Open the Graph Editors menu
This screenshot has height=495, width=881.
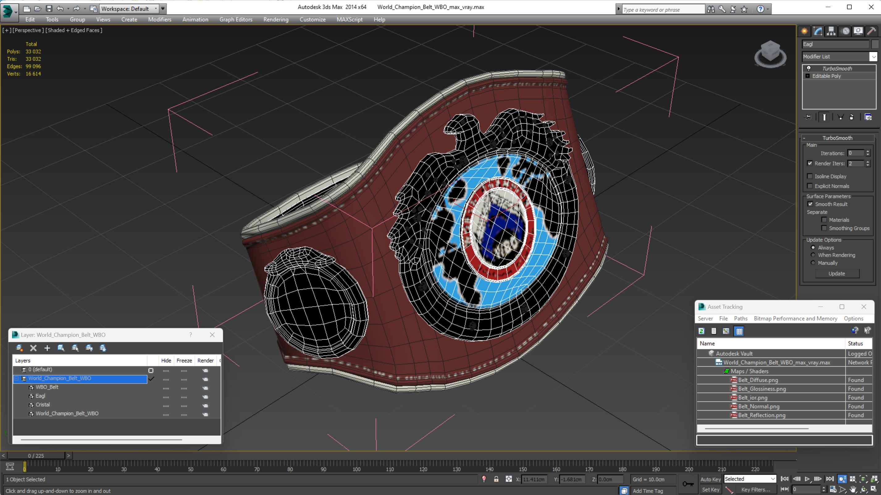[x=236, y=19]
